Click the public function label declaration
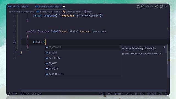This screenshot has height=99, width=176. (x=66, y=31)
